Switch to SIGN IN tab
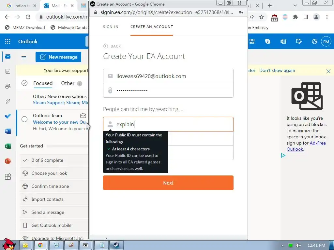This screenshot has width=334, height=250. 111,27
